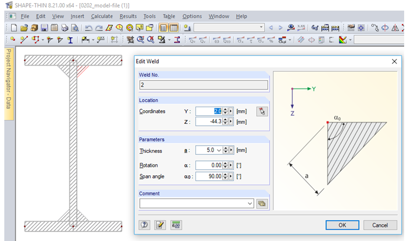Pick weld location graphically button
409x241 pixels.
click(262, 112)
